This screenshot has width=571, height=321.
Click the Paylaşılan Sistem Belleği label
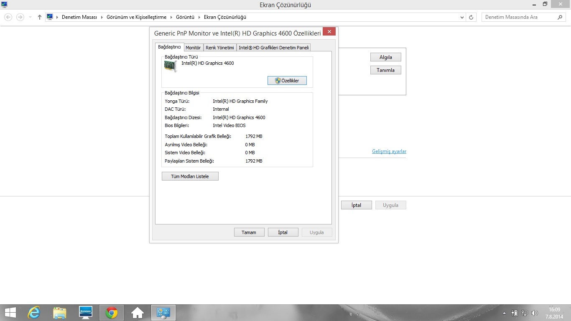click(189, 161)
